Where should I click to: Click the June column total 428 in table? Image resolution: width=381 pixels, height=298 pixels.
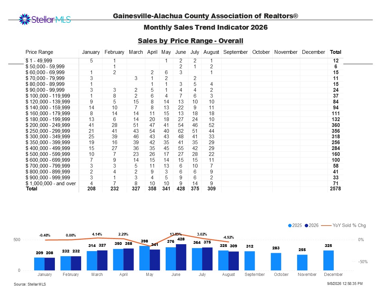point(181,189)
